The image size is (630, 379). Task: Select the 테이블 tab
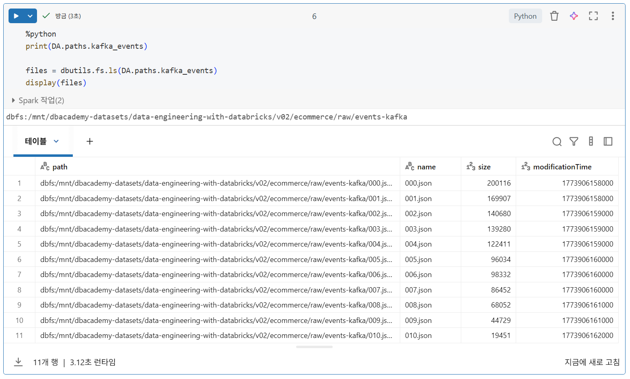[36, 141]
